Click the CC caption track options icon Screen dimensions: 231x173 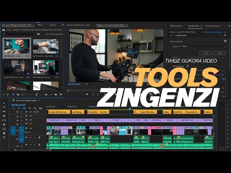(40, 108)
